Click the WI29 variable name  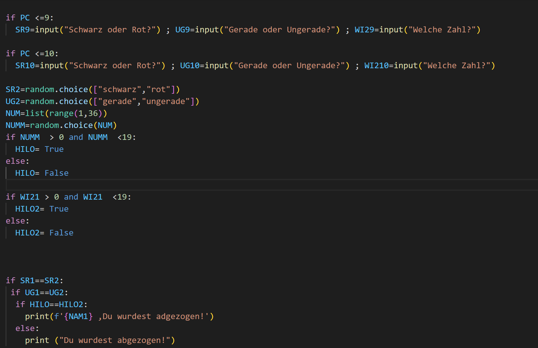coord(364,30)
